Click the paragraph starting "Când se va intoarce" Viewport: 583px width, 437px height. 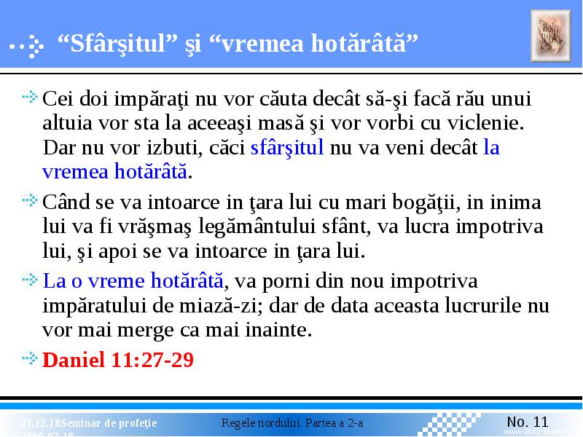tap(293, 227)
